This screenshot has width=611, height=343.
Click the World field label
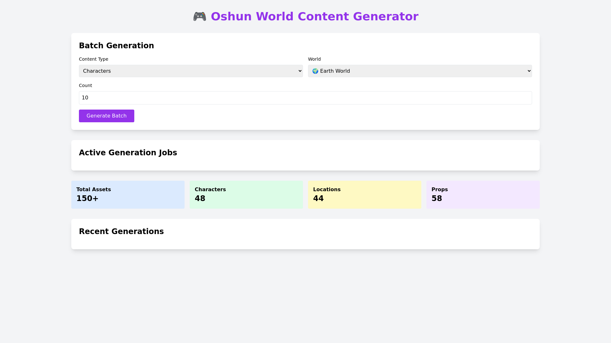click(314, 59)
